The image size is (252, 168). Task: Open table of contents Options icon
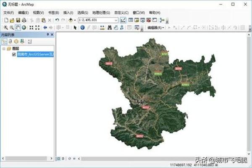click(x=29, y=42)
